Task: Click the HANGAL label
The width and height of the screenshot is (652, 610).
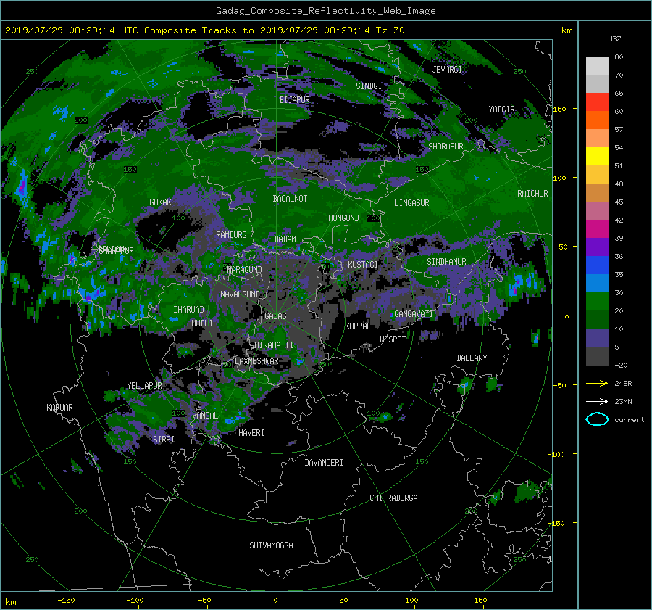Action: pyautogui.click(x=204, y=416)
